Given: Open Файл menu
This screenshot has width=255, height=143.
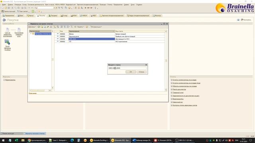Looking at the screenshot, I should click(4, 5).
